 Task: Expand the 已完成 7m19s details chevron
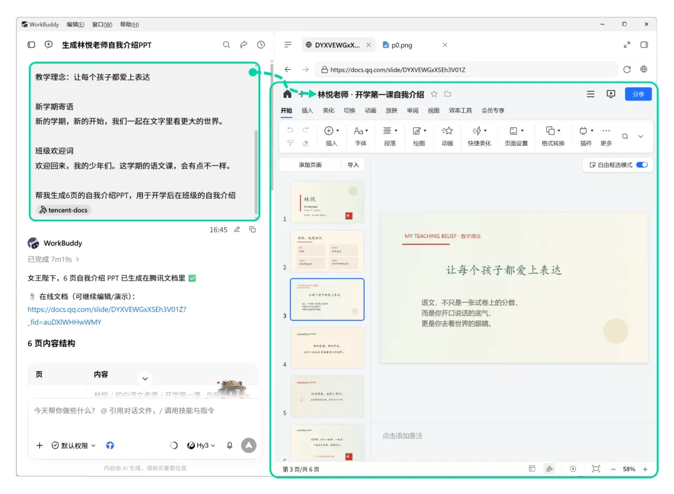click(x=77, y=259)
